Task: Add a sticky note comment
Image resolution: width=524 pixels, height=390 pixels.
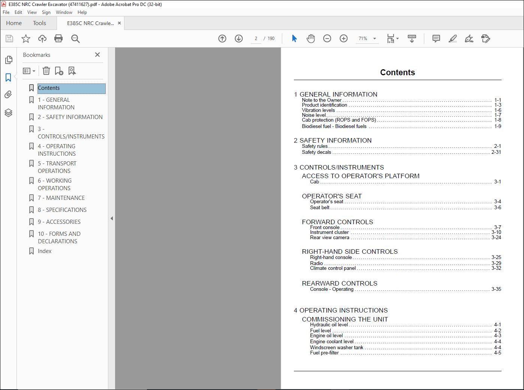Action: click(436, 39)
